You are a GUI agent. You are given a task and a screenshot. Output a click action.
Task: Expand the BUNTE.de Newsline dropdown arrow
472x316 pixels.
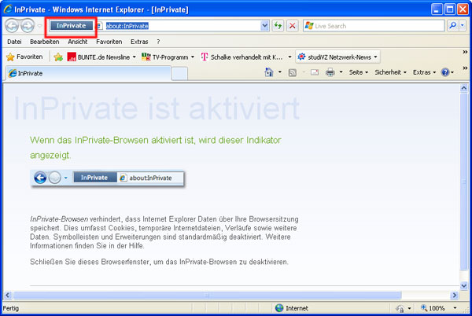pos(135,57)
